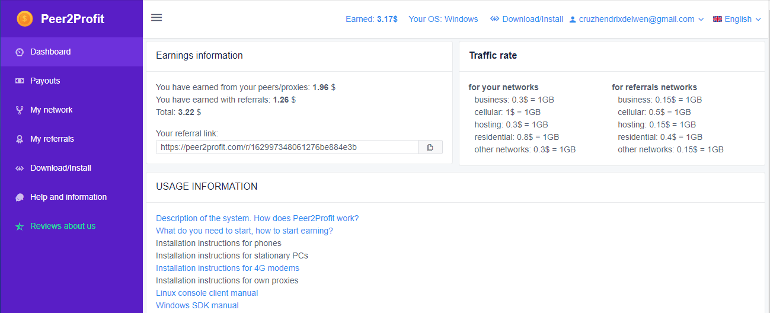Click referrals earnings 1.26 $ line
This screenshot has height=313, width=770.
point(226,100)
